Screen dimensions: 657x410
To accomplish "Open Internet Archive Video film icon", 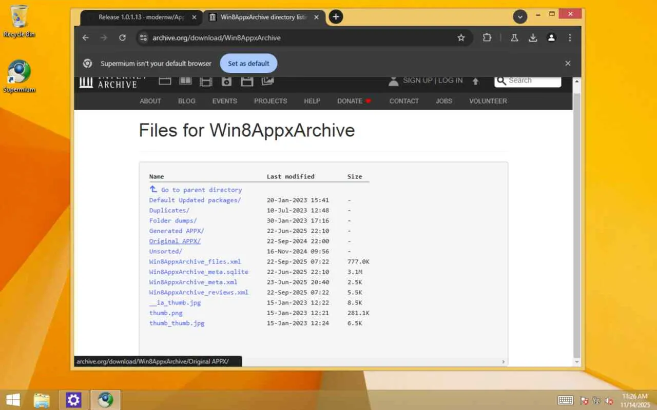I will tap(206, 80).
